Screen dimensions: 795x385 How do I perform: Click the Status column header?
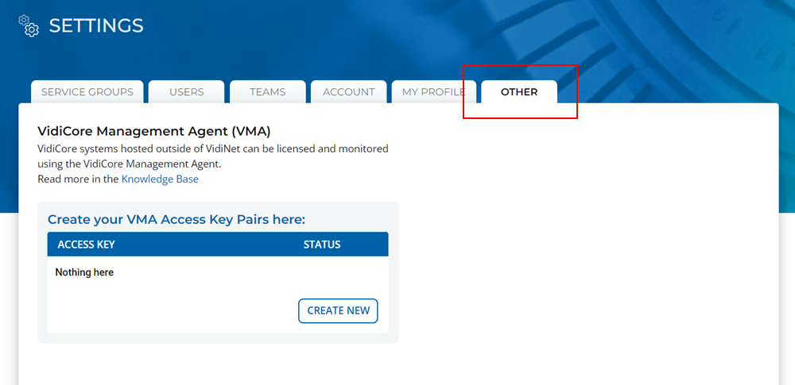[322, 244]
